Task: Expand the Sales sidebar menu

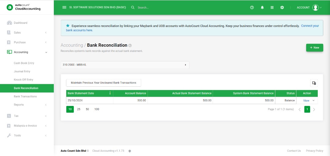Action: click(27, 32)
